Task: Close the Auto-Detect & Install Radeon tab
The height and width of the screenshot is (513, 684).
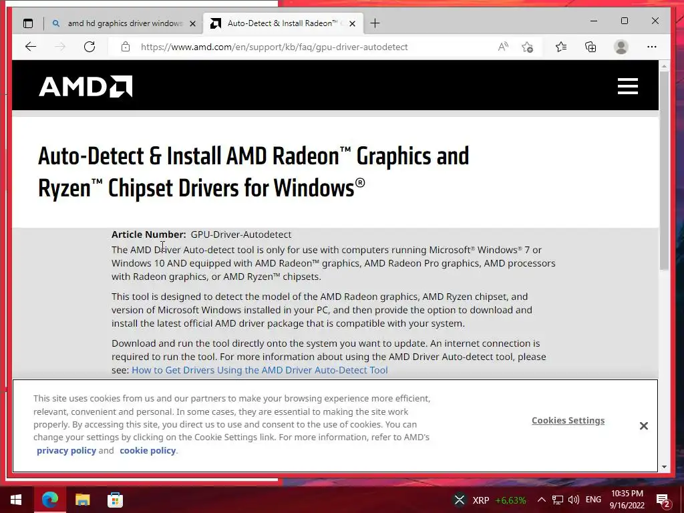Action: point(353,23)
